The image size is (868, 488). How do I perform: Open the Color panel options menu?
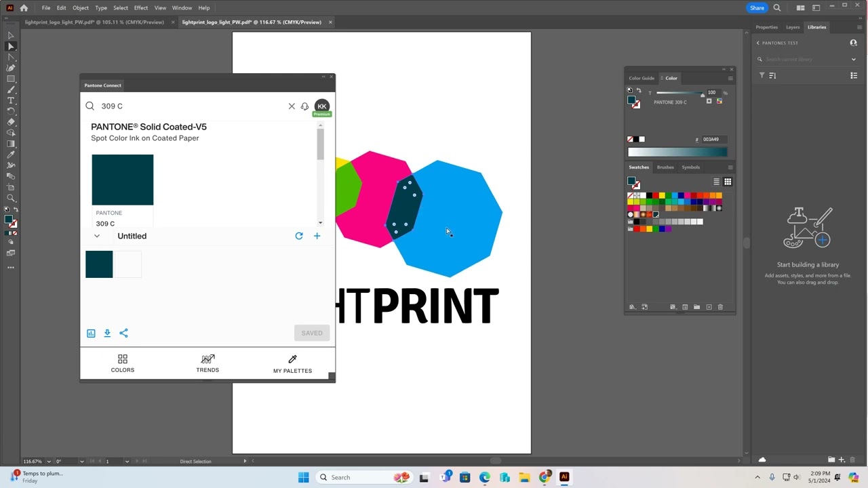click(730, 78)
